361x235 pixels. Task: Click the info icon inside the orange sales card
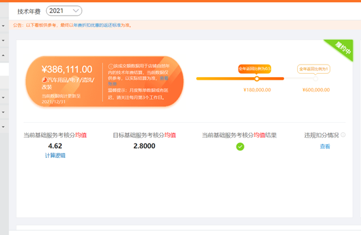pyautogui.click(x=111, y=67)
